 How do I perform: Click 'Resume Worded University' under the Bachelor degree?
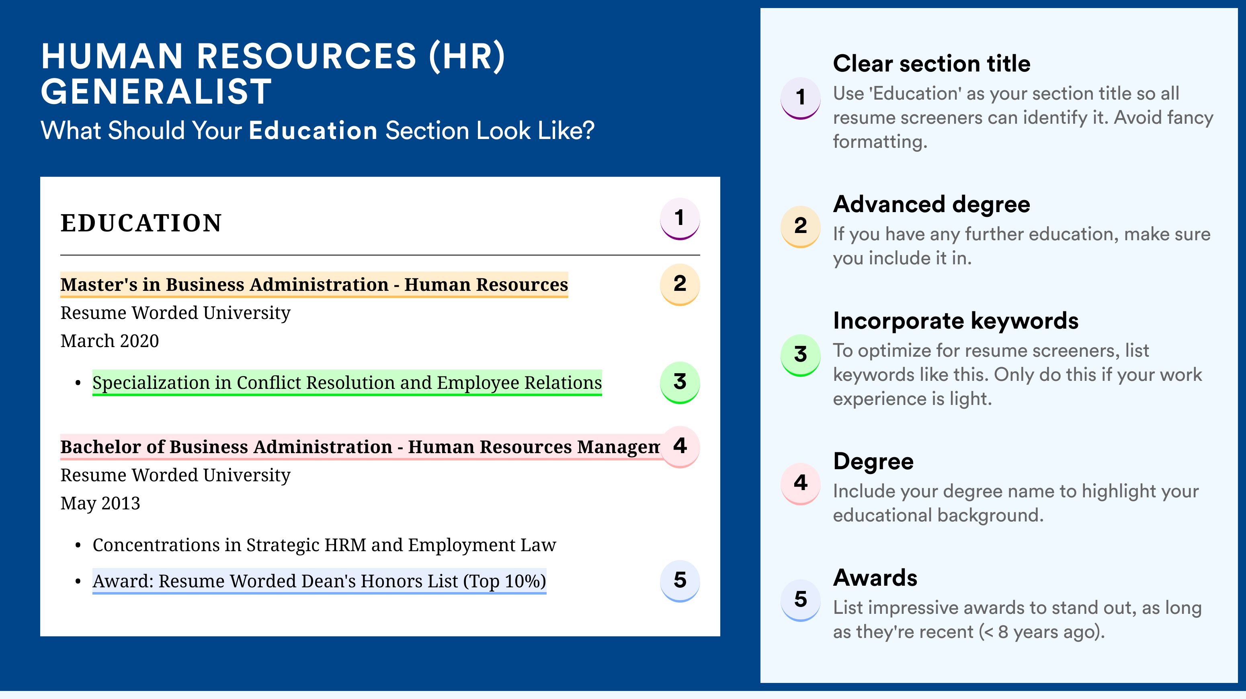tap(176, 475)
